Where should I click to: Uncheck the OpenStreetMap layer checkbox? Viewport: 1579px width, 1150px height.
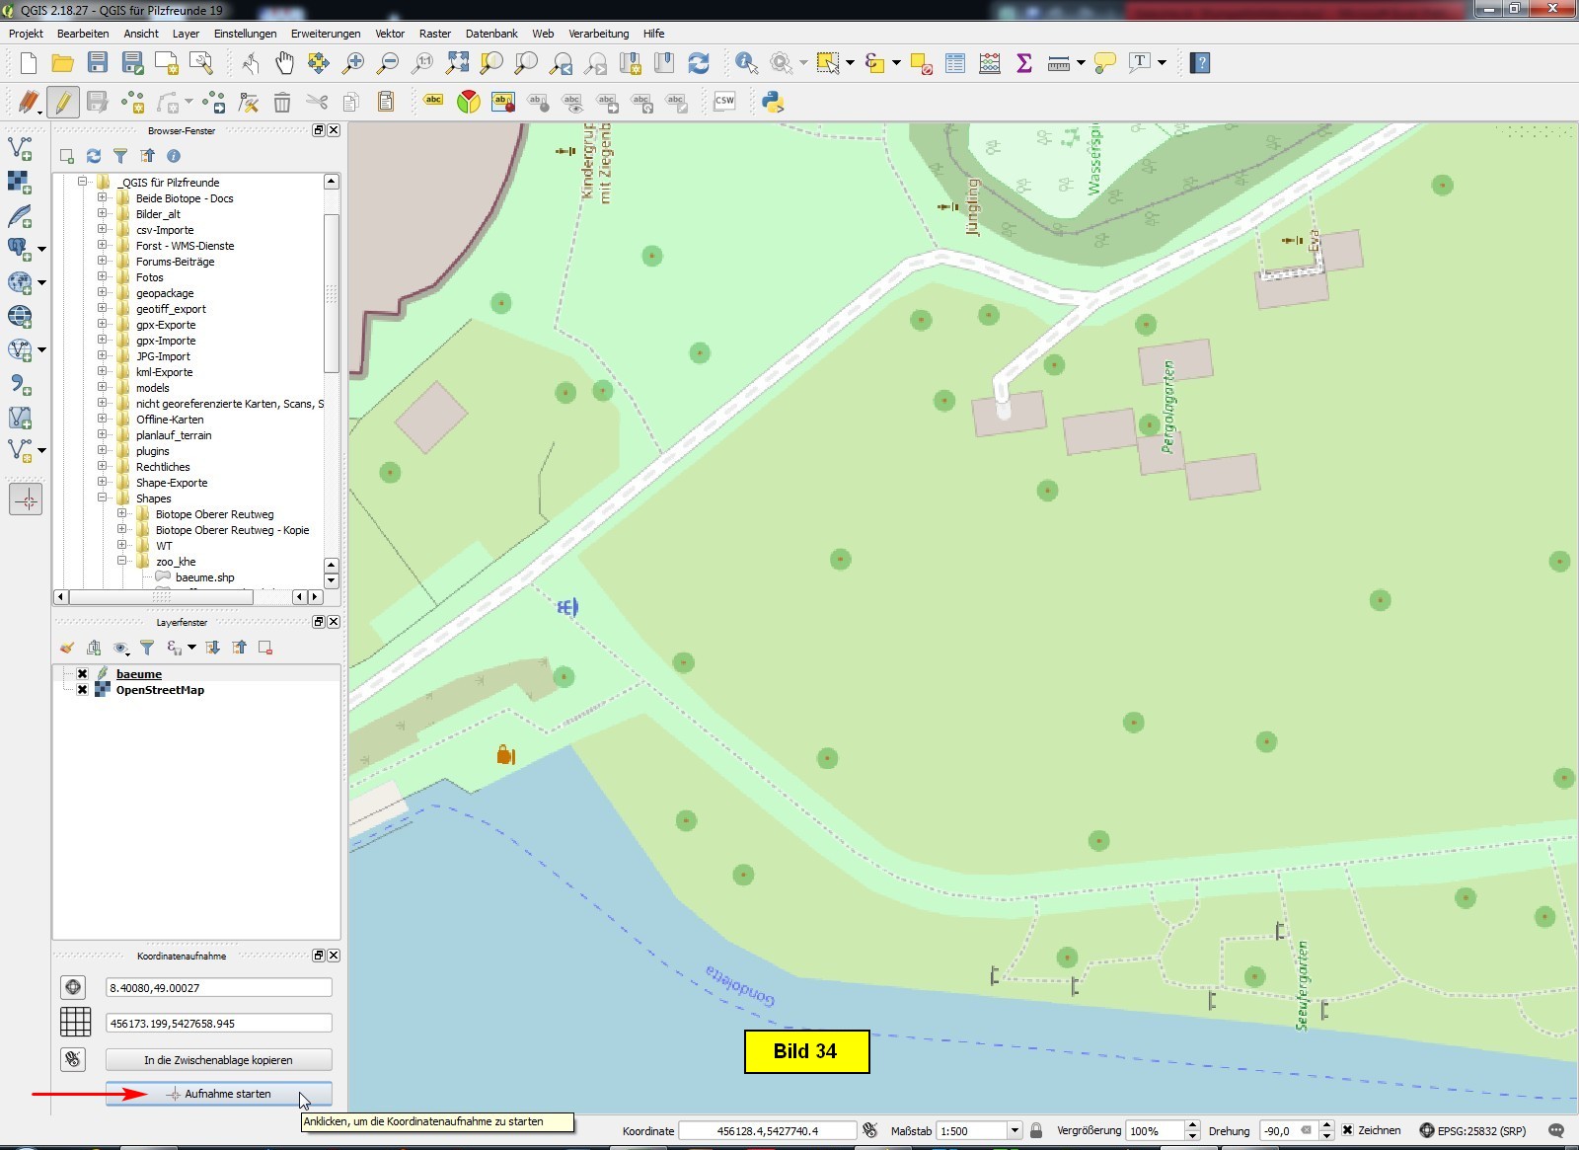83,690
